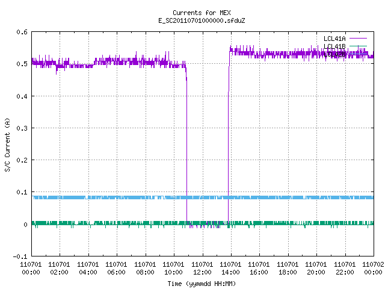The width and height of the screenshot is (385, 289).
Task: Click the LCL42B legend label
Action: coord(334,54)
